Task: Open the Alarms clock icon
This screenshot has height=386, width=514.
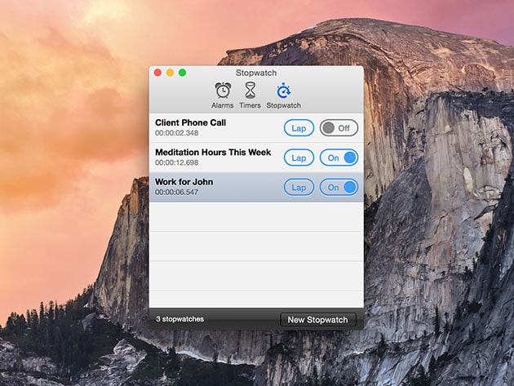Action: coord(223,91)
